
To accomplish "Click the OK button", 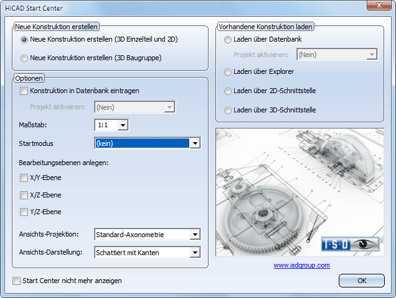I will coord(362,281).
